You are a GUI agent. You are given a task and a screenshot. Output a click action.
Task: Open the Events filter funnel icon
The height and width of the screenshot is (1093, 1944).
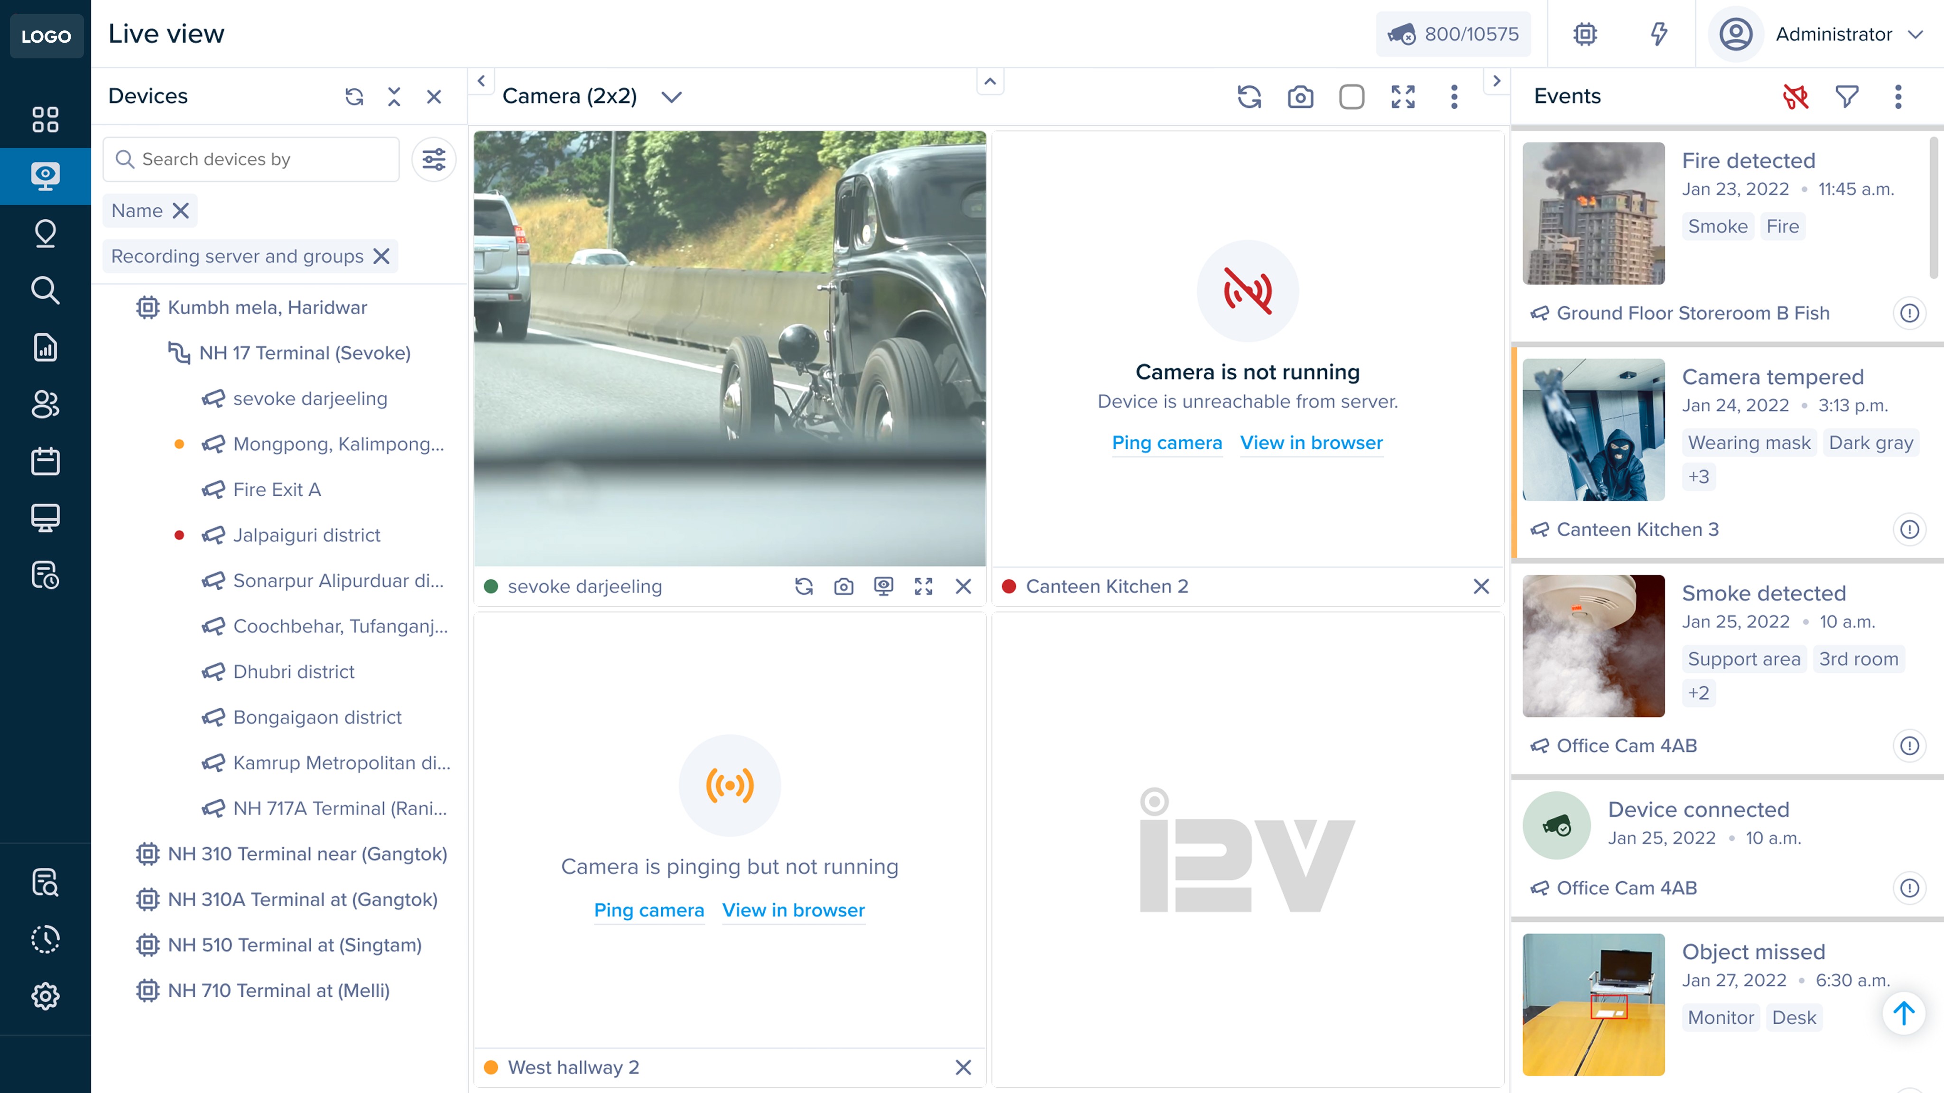1847,97
